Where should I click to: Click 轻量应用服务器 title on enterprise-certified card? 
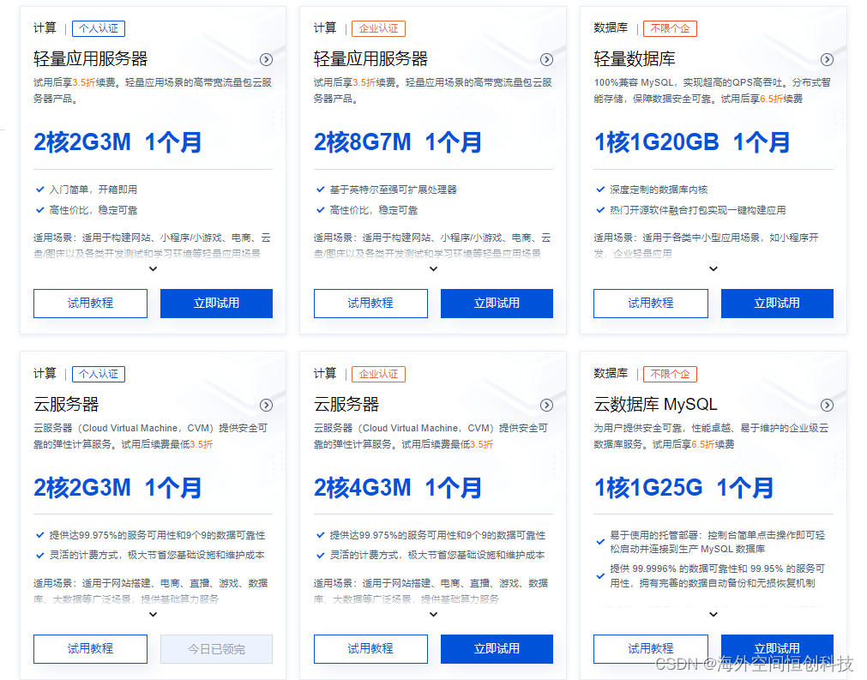point(370,58)
